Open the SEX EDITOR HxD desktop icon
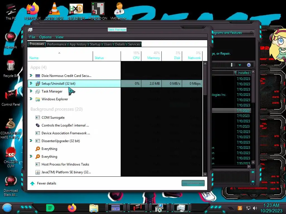The height and width of the screenshot is (214, 286). [76, 11]
